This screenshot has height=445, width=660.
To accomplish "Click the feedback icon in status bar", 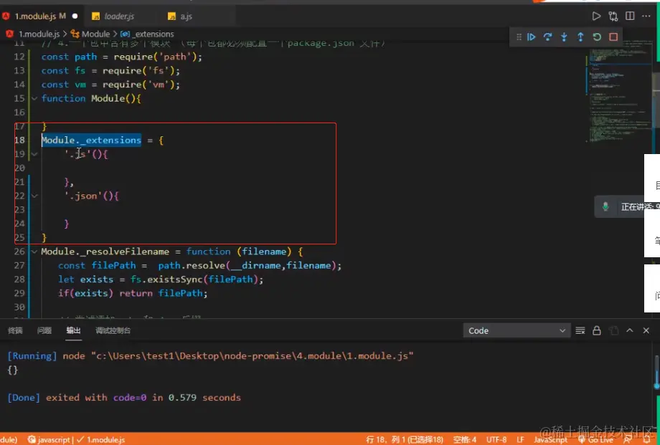I will coord(627,439).
